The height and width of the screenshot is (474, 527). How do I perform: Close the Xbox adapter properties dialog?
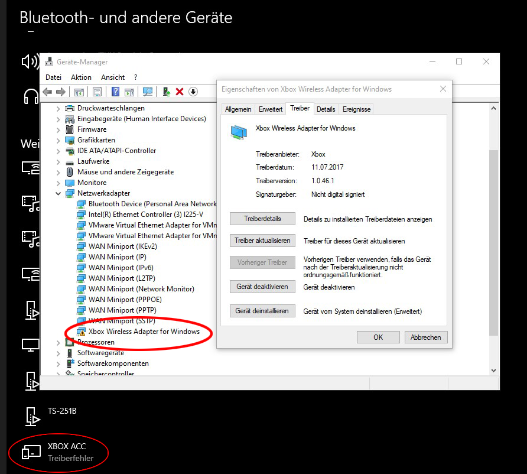[443, 89]
